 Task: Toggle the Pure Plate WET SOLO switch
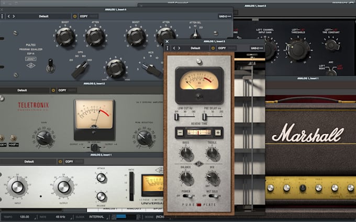[x=214, y=196]
